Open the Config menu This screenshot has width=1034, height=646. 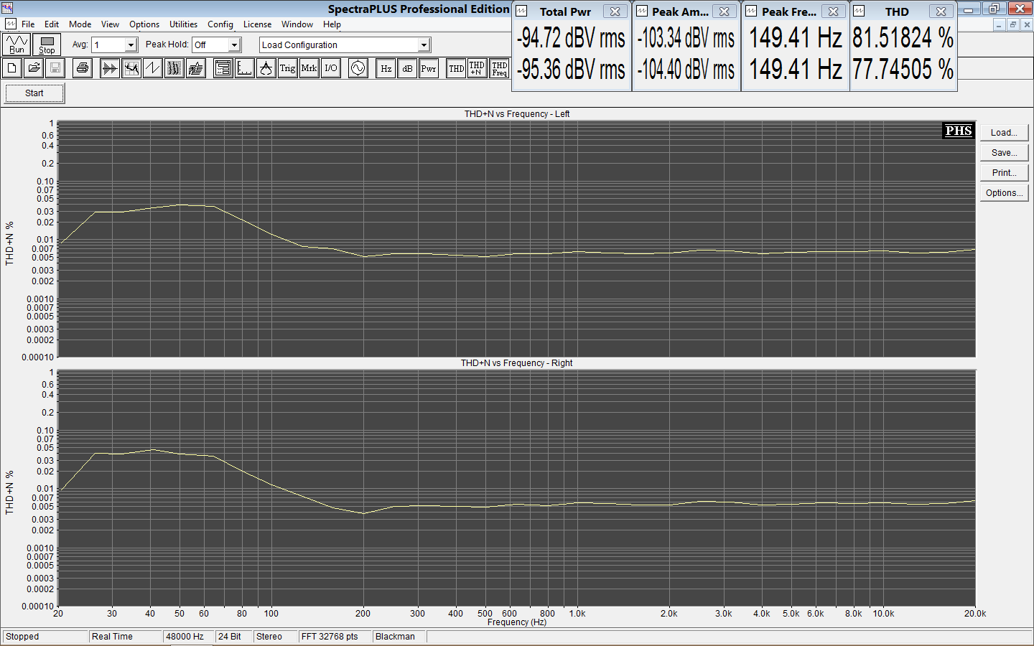tap(220, 24)
